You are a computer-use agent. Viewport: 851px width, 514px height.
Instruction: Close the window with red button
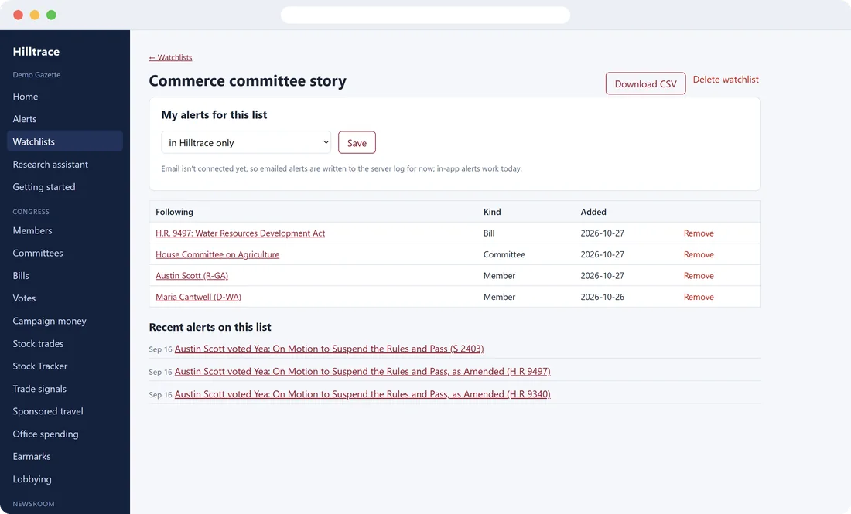18,15
